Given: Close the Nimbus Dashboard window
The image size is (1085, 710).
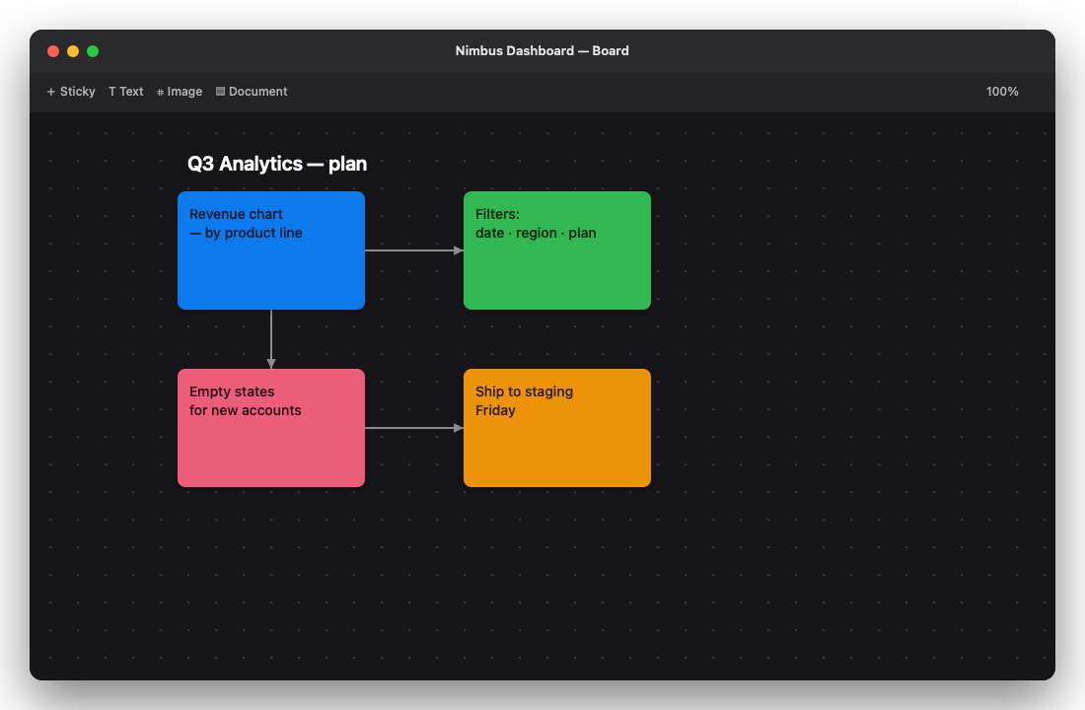Looking at the screenshot, I should [53, 51].
